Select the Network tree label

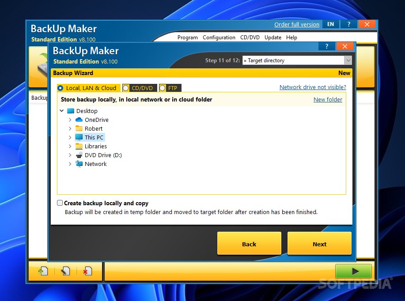coord(95,164)
